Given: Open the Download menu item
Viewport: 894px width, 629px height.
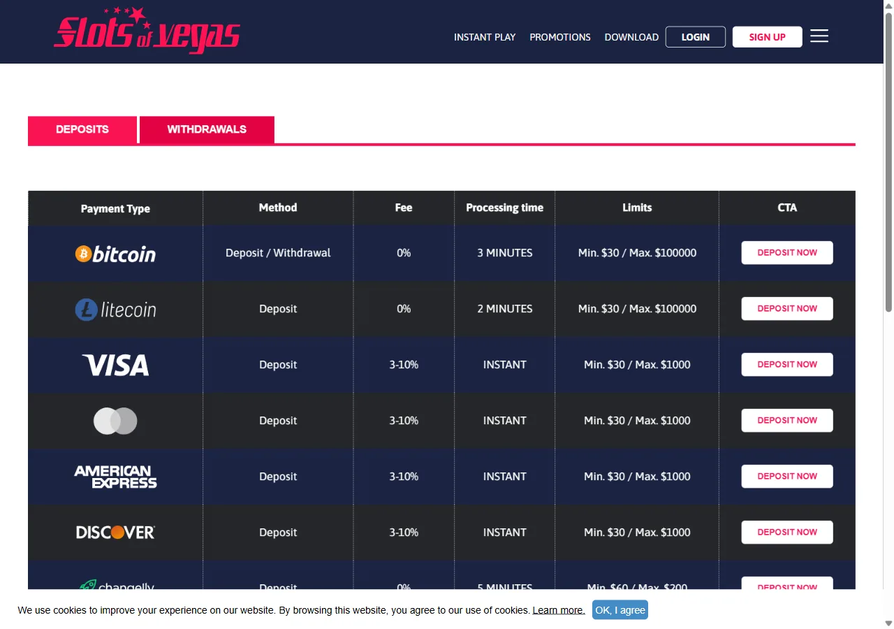Looking at the screenshot, I should pyautogui.click(x=631, y=37).
